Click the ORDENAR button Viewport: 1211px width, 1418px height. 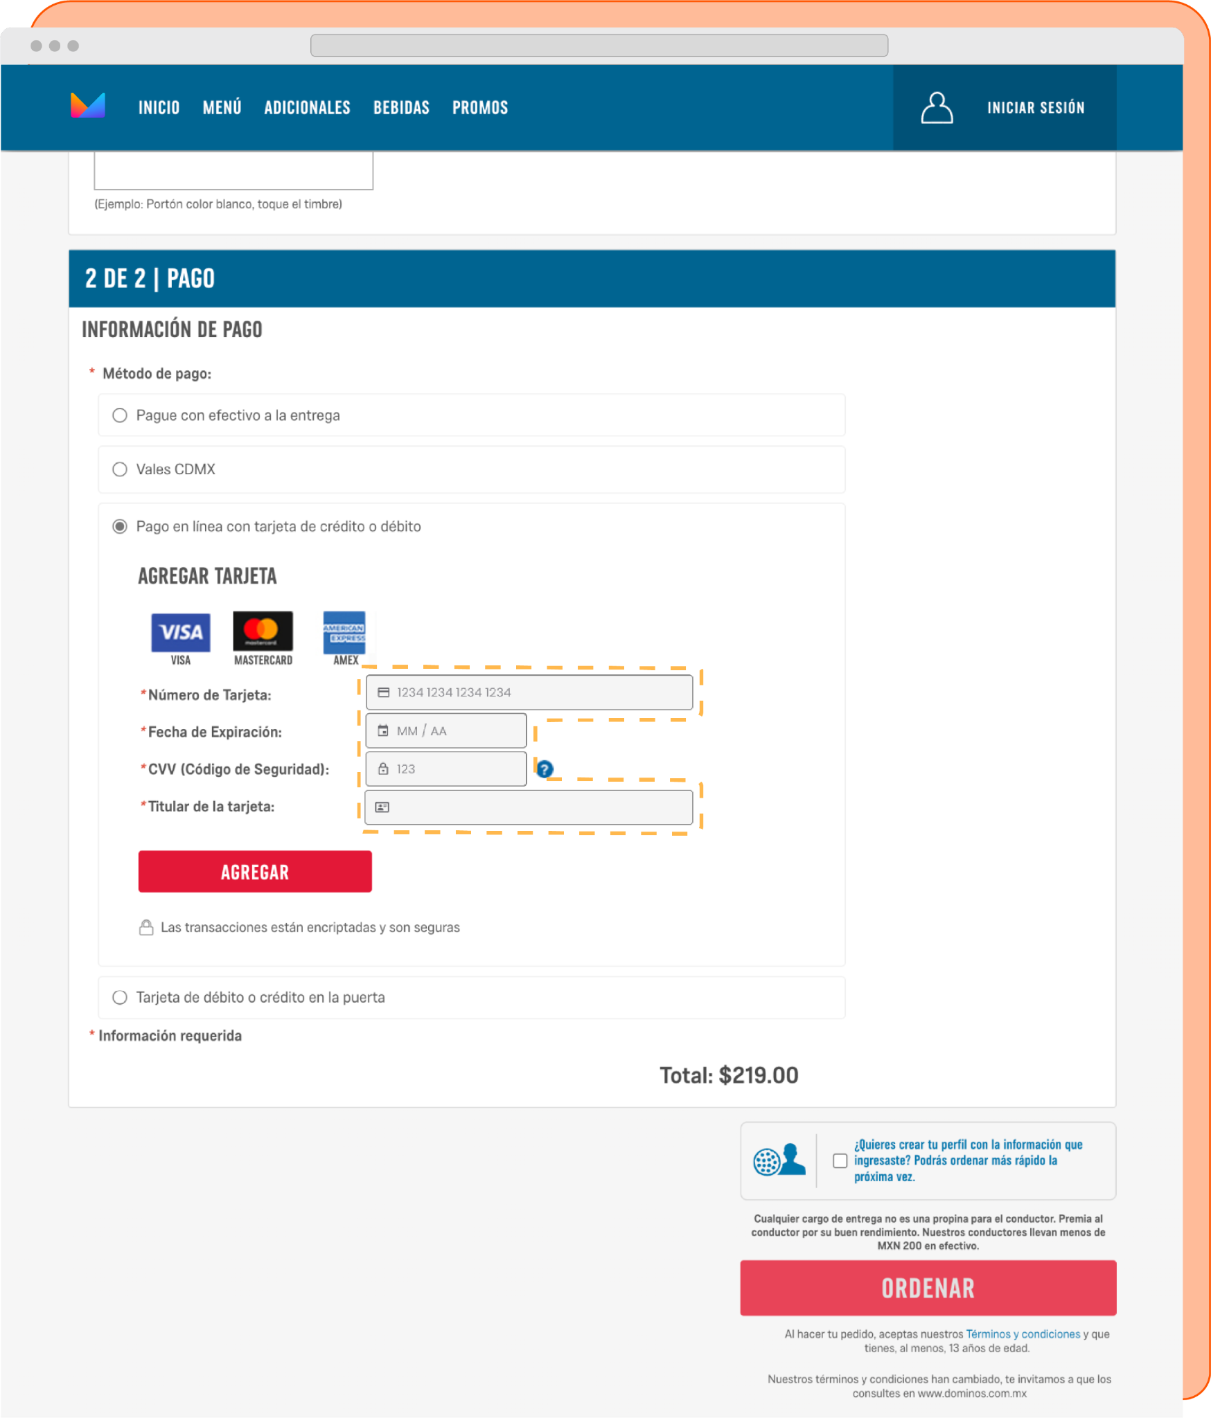click(928, 1288)
